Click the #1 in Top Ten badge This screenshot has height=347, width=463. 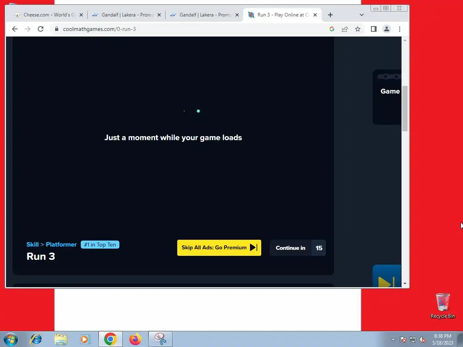click(100, 245)
